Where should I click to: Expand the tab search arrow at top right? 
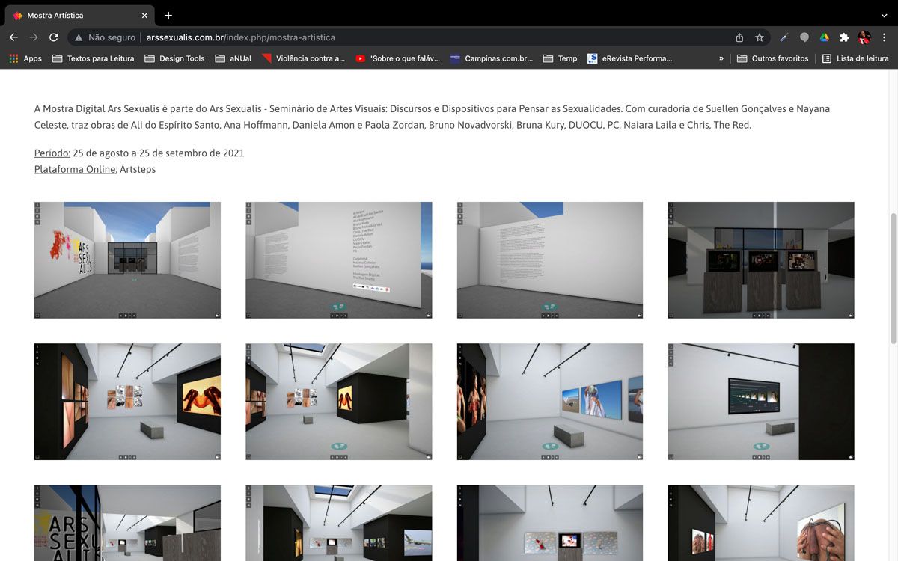click(884, 15)
